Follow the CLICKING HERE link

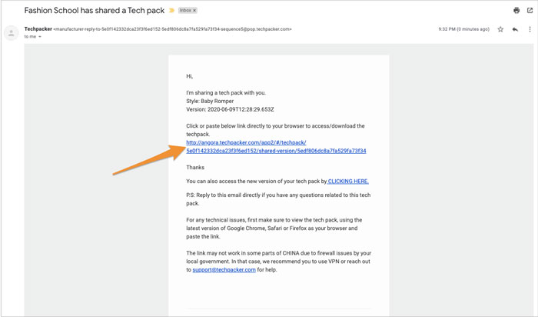click(348, 182)
